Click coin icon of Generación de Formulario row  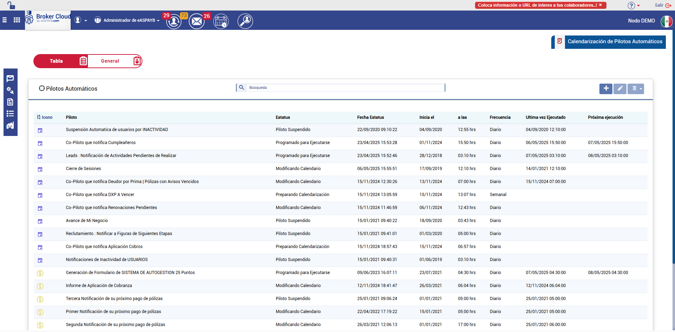pyautogui.click(x=40, y=273)
